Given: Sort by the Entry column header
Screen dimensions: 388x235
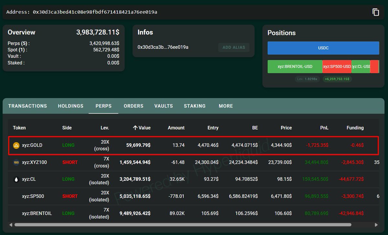Looking at the screenshot, I should point(213,128).
